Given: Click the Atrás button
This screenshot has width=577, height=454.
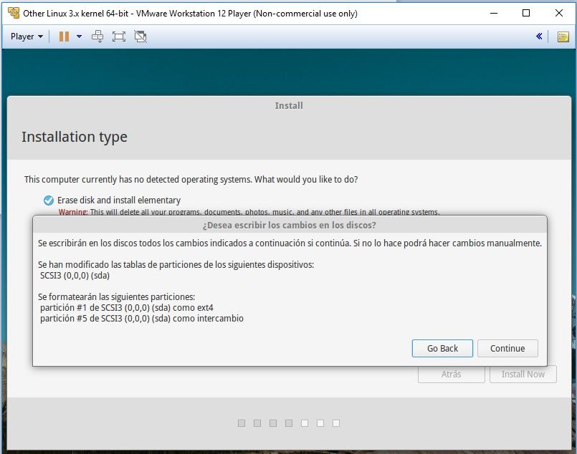Looking at the screenshot, I should pos(451,375).
